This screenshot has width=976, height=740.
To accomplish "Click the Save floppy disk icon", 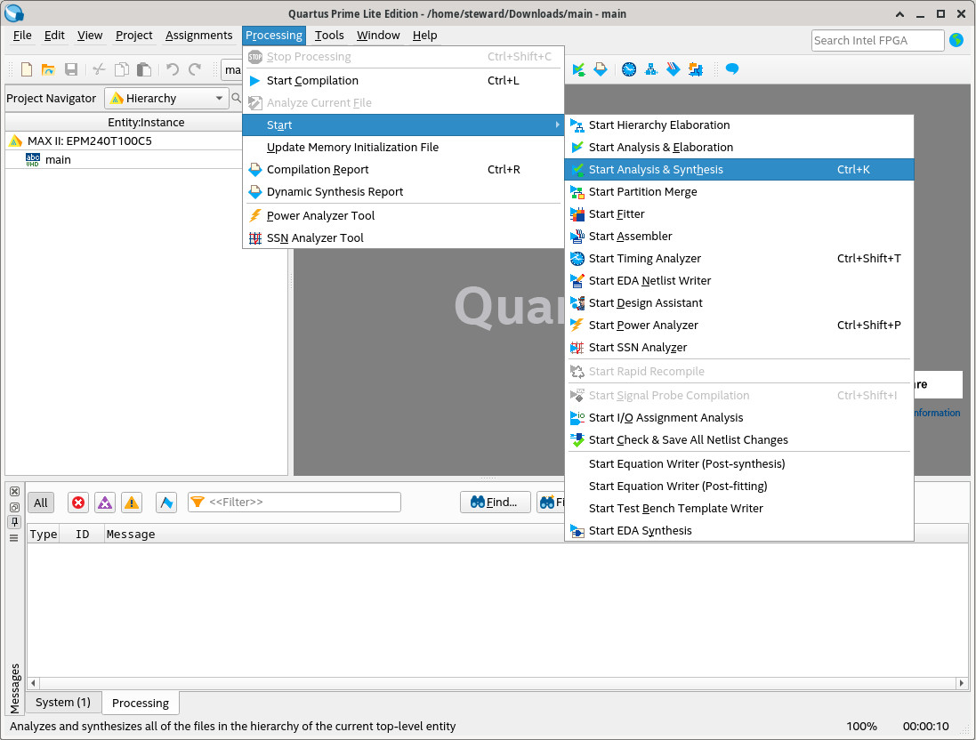I will coord(71,69).
